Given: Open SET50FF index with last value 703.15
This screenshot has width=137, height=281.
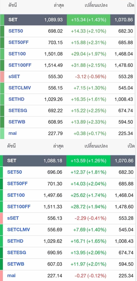Looking at the screenshot, I should point(19,42).
